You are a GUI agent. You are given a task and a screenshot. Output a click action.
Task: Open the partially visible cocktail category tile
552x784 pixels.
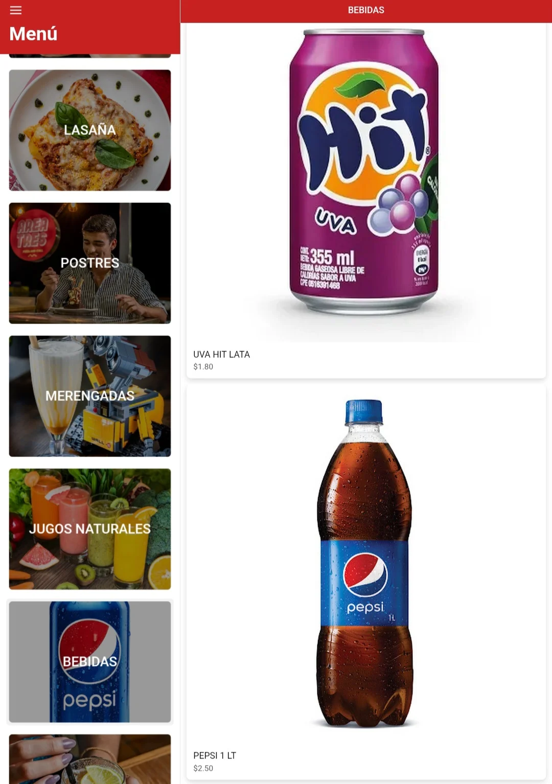pos(90,759)
